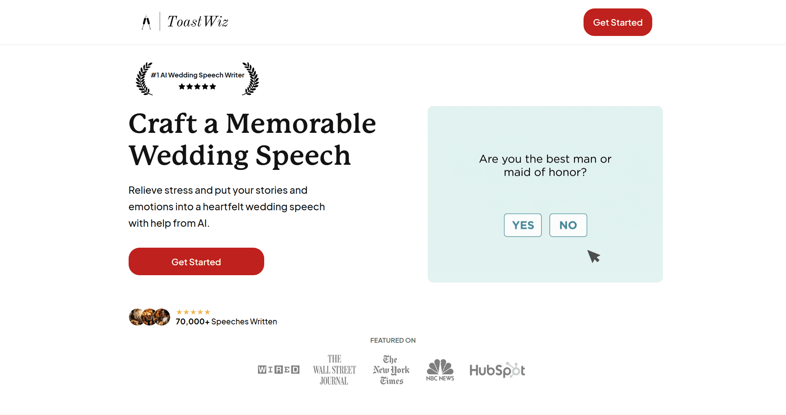Click the NBC News peacock logo

(x=440, y=370)
